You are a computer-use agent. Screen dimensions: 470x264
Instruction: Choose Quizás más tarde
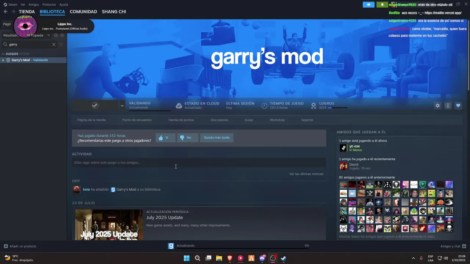(x=217, y=138)
